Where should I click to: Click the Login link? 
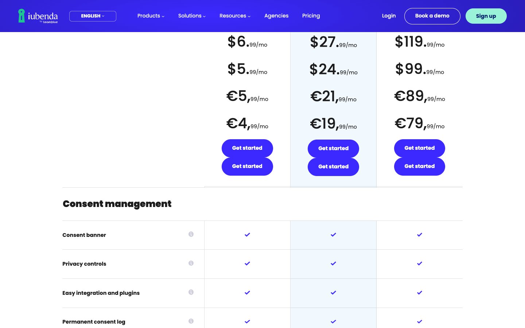point(389,16)
